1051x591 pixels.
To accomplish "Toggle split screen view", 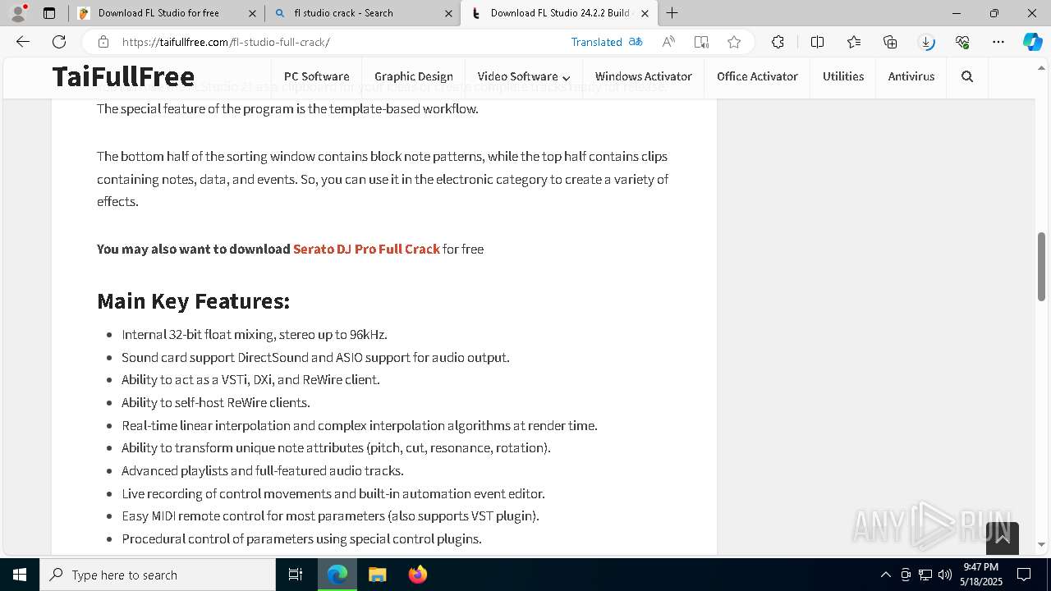I will tap(817, 42).
